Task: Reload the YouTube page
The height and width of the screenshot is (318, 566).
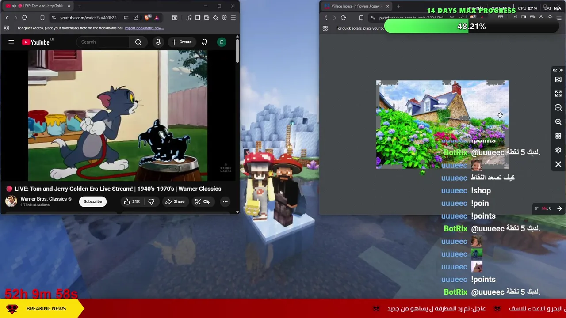Action: tap(25, 18)
